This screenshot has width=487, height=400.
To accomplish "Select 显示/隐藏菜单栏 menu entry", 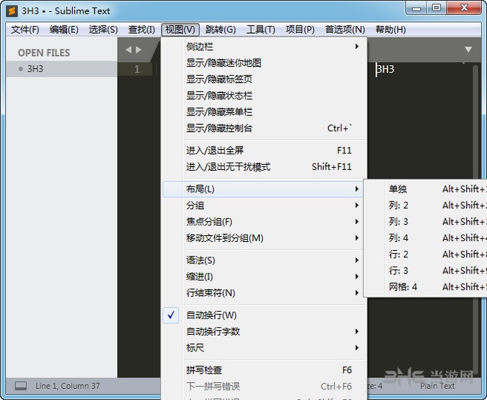I will coord(262,112).
